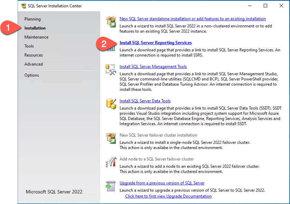Select the Installation section in sidebar
The width and height of the screenshot is (290, 204).
pos(35,28)
